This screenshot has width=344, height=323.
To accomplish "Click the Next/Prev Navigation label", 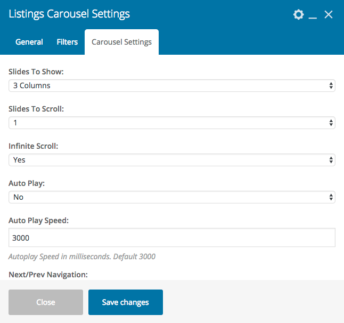I will coord(48,275).
